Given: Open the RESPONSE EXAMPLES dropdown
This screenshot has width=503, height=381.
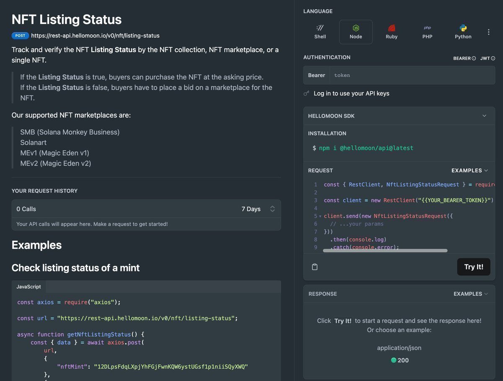Looking at the screenshot, I should point(471,294).
